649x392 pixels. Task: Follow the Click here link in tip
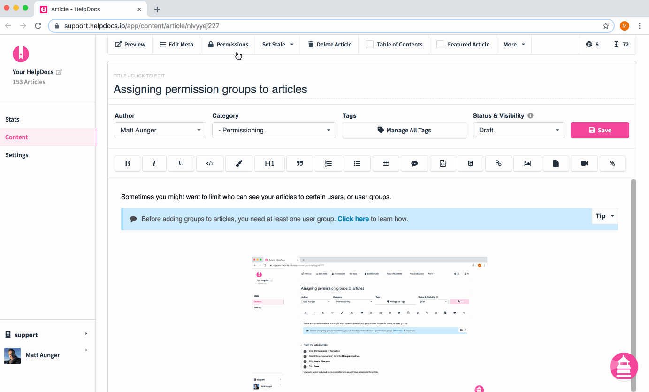[353, 219]
